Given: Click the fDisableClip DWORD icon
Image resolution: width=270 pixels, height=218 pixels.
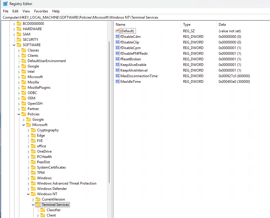Looking at the screenshot, I should (x=117, y=42).
